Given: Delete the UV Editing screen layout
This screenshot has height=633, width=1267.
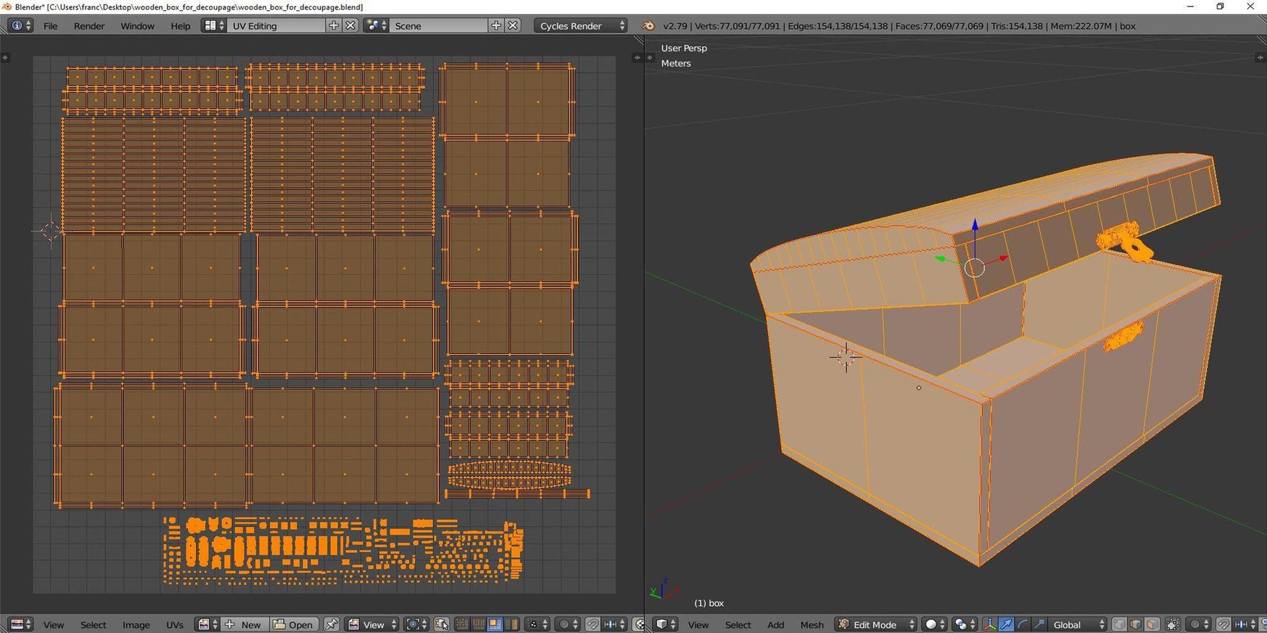Looking at the screenshot, I should (350, 26).
